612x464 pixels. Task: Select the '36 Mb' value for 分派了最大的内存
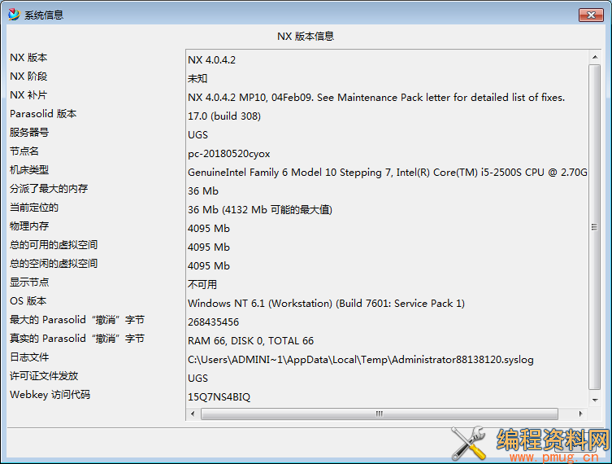[203, 191]
